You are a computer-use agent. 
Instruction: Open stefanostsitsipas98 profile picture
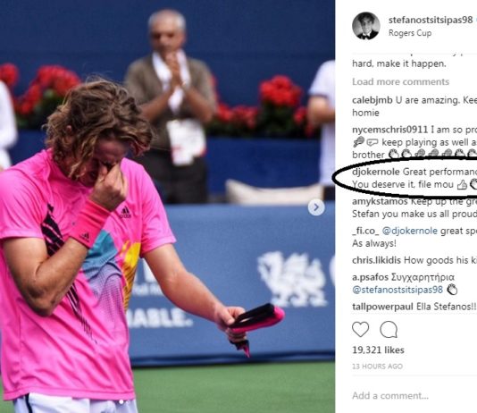[x=366, y=26]
